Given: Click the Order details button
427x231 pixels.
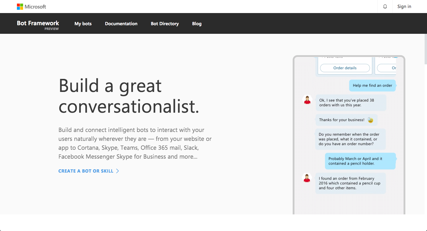Looking at the screenshot, I should [x=345, y=68].
